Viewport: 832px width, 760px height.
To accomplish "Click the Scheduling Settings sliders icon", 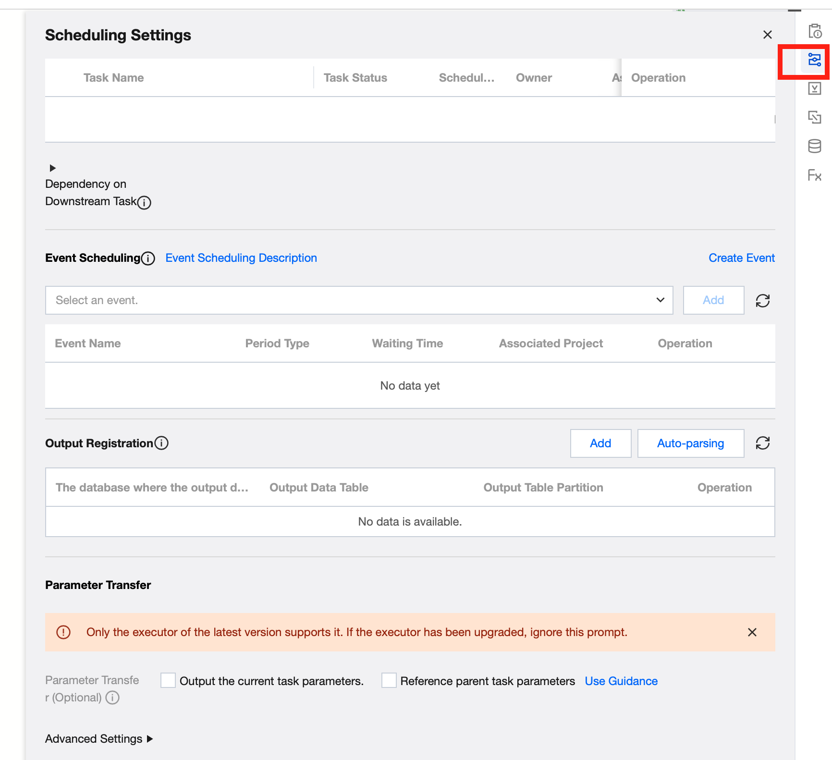I will tap(815, 60).
